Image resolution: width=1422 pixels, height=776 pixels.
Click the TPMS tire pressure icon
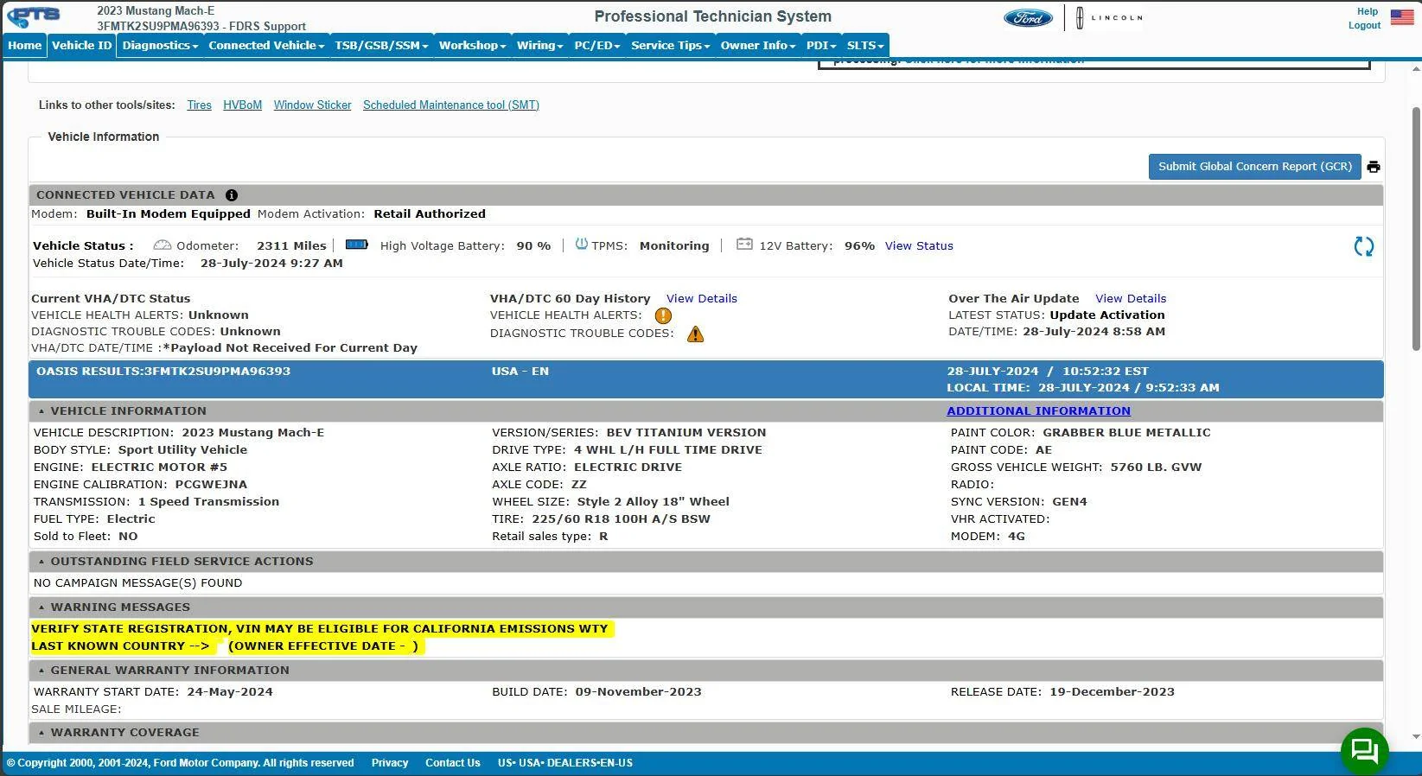click(x=581, y=245)
